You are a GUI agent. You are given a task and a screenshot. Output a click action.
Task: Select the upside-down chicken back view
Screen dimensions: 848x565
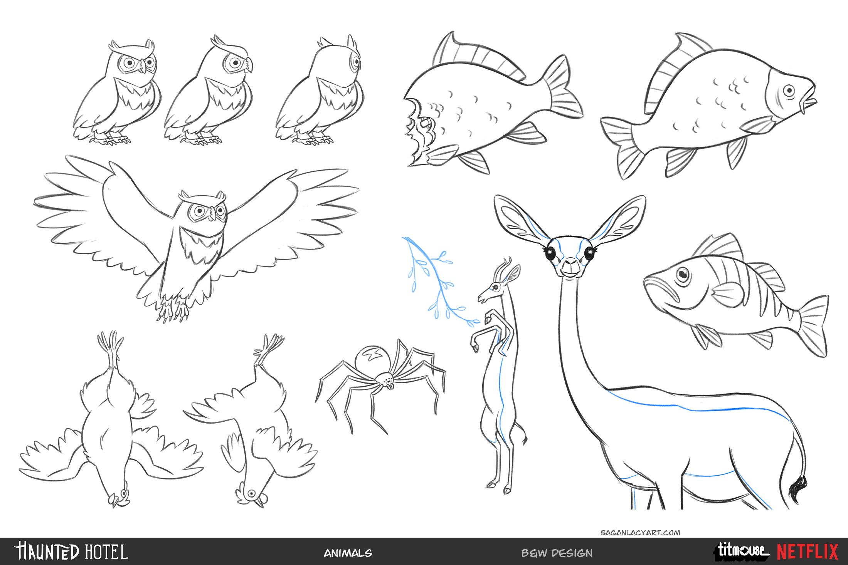coord(111,419)
